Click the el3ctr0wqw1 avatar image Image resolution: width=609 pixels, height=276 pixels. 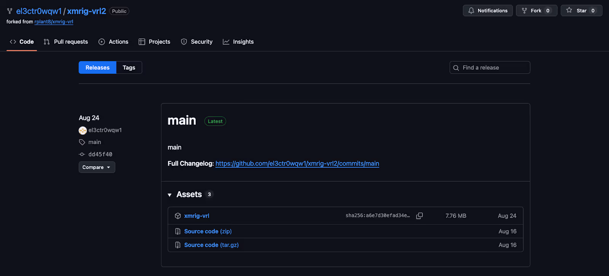[x=83, y=130]
